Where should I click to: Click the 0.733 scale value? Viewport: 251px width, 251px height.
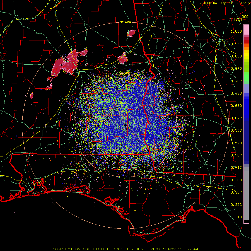click(236, 93)
